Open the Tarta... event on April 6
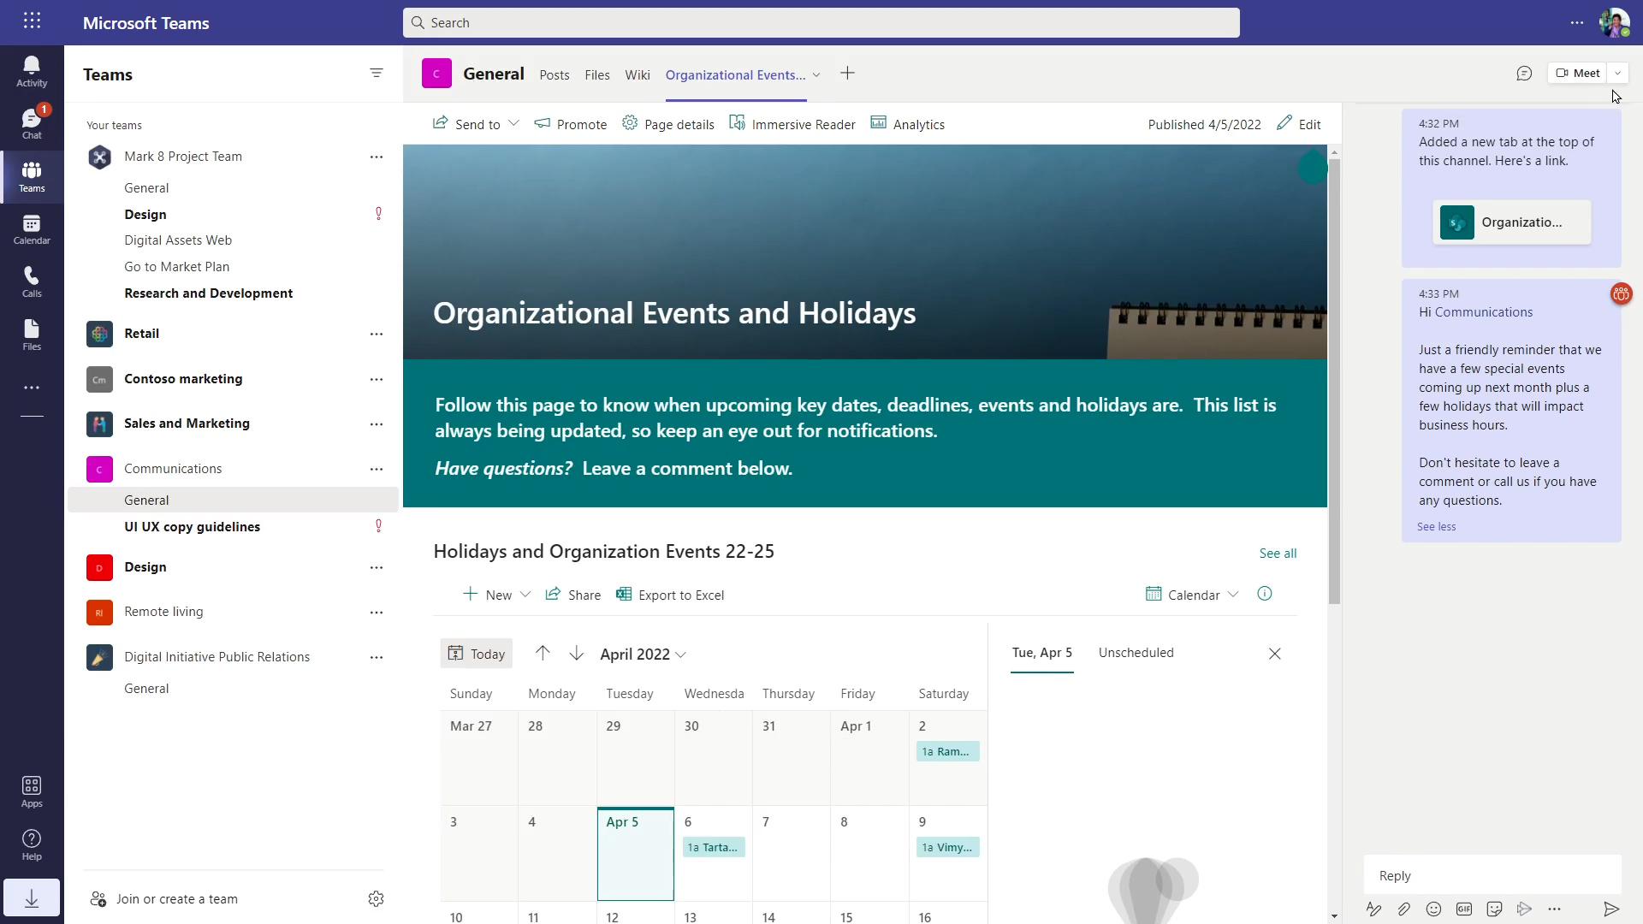This screenshot has width=1643, height=924. (714, 848)
